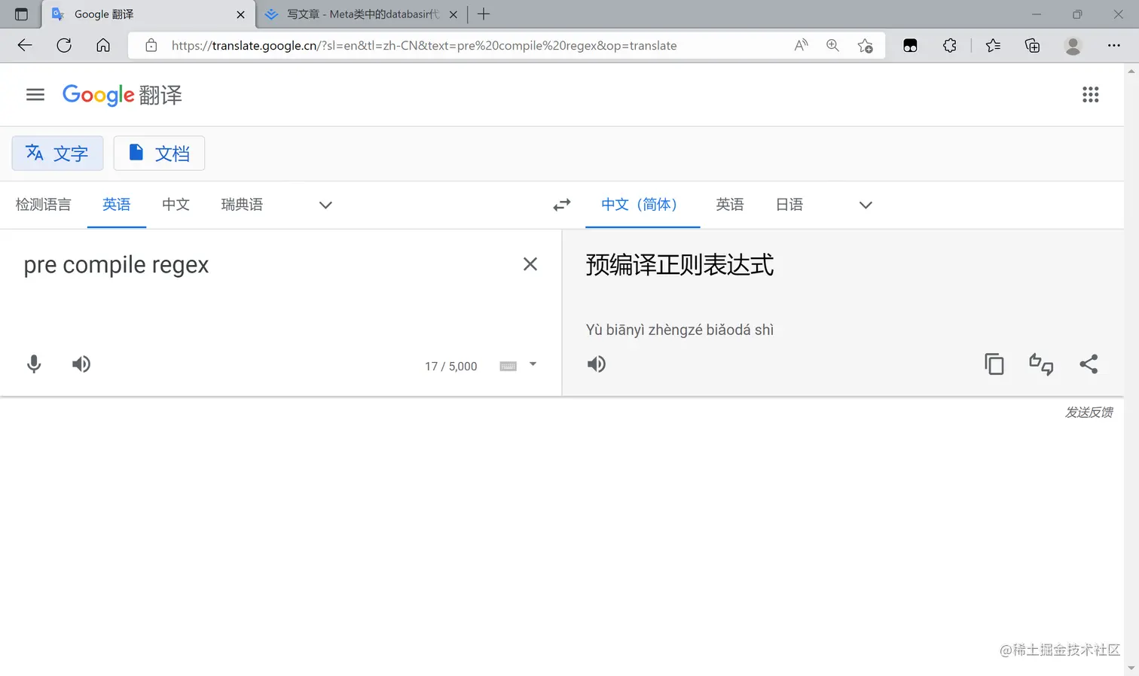Choose 检测语言 as source language

point(44,205)
